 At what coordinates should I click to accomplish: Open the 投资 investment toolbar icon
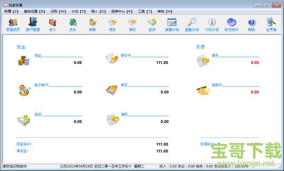(152, 25)
